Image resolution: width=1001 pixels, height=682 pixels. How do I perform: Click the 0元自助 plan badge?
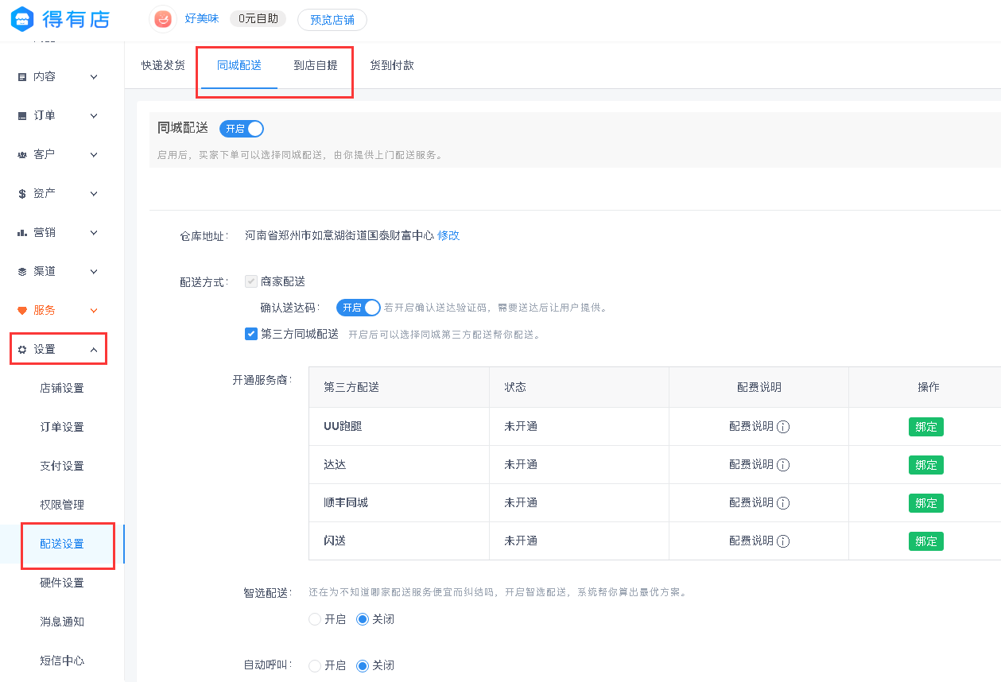click(258, 18)
